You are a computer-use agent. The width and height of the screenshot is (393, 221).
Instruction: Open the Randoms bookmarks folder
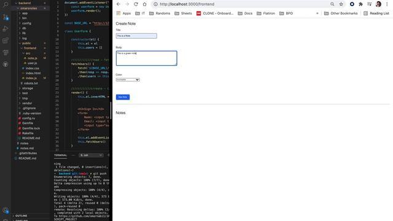pos(160,14)
